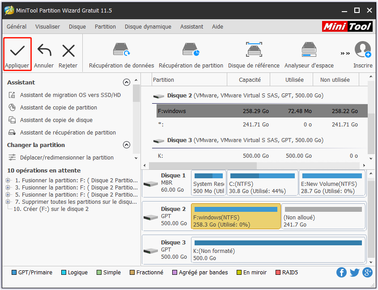Screen dimensions: 378x290
Task: Select operation 10 Créer (F:) sur le disque 2
Action: [51, 209]
